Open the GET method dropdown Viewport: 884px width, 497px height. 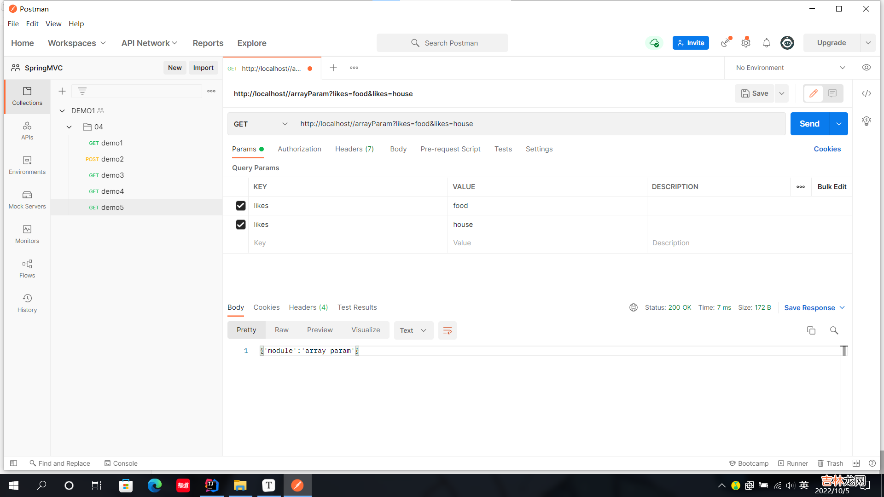pyautogui.click(x=261, y=124)
